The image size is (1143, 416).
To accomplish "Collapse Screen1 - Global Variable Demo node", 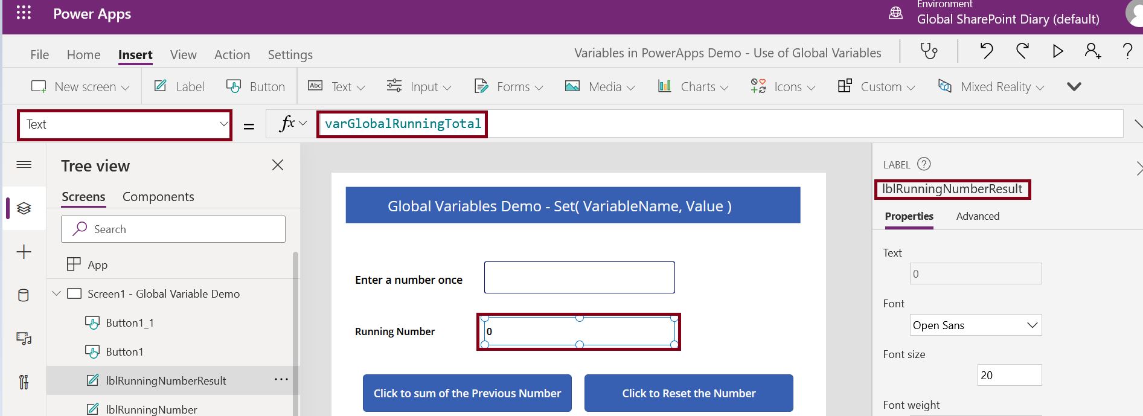I will pos(56,293).
